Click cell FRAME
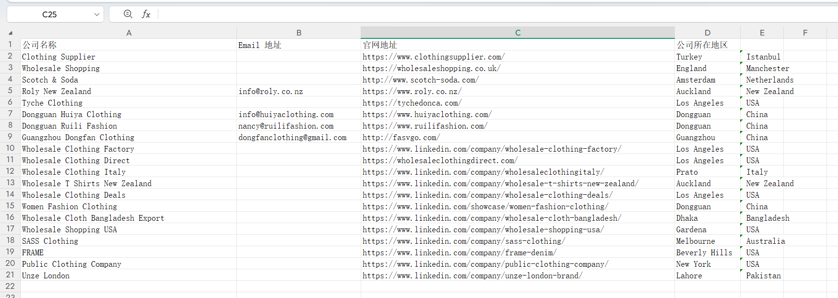 (x=129, y=252)
